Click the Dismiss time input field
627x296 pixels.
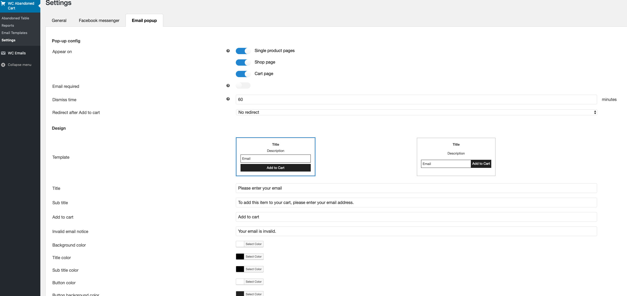tap(416, 99)
